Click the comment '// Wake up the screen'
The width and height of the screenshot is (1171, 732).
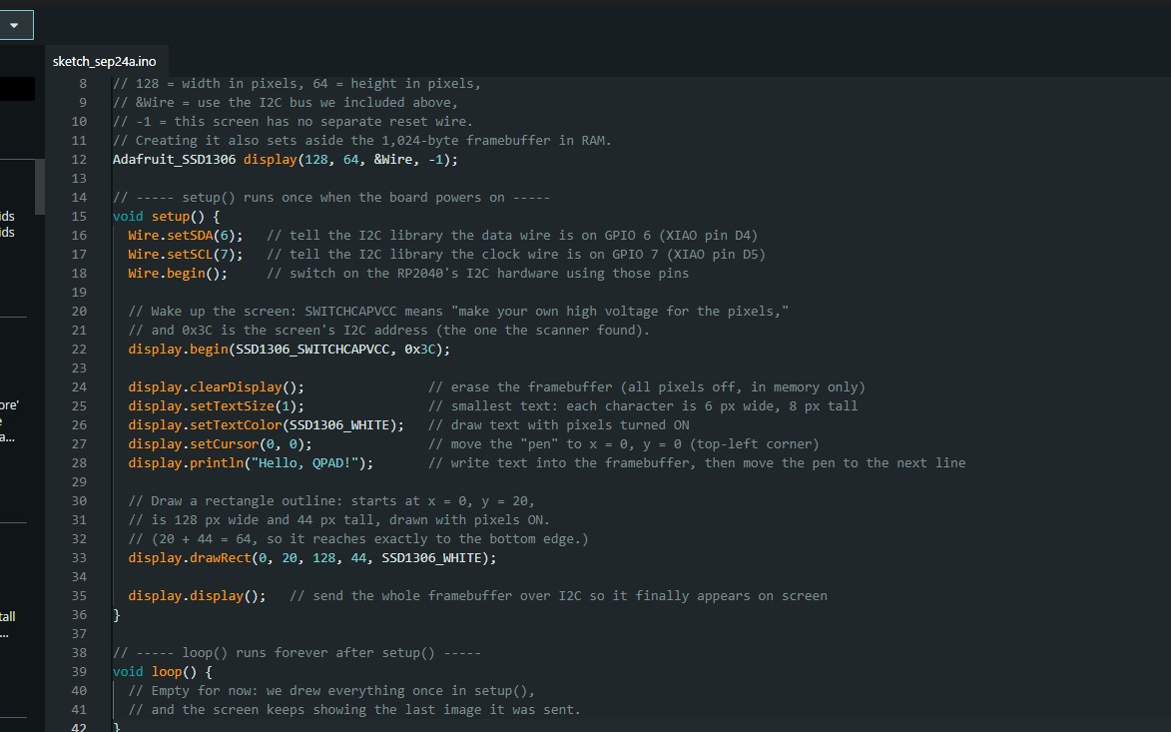point(458,312)
